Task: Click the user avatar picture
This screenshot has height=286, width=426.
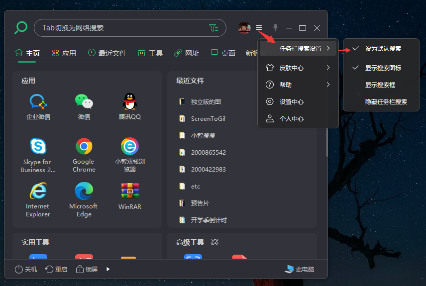Action: click(244, 28)
